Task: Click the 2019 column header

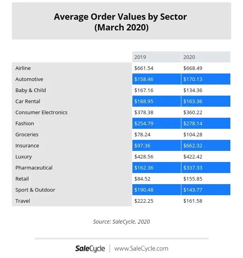Action: pos(140,57)
